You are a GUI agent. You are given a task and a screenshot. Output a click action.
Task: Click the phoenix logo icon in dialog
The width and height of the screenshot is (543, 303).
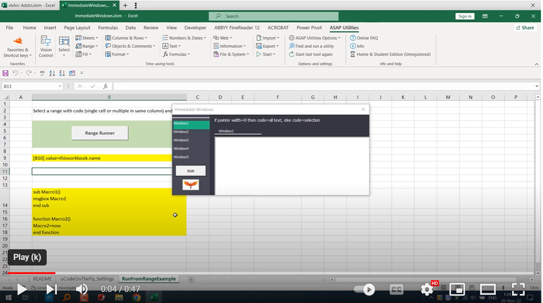tap(190, 184)
